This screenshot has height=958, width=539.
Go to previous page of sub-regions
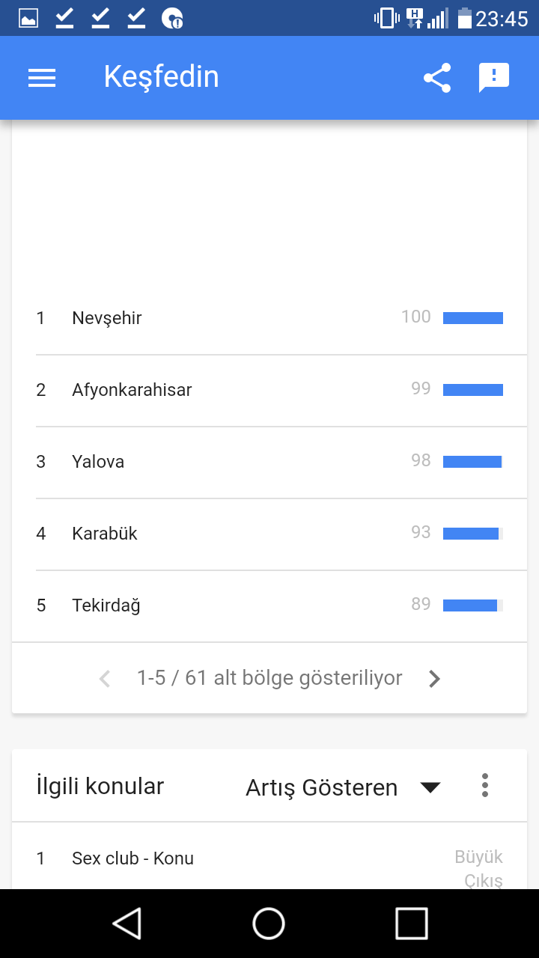105,679
